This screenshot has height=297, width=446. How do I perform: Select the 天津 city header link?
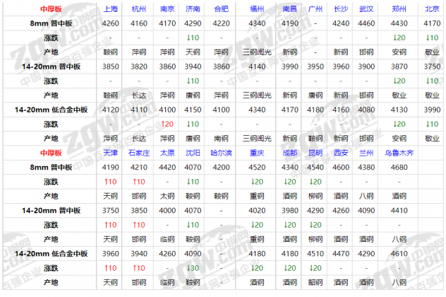(111, 153)
